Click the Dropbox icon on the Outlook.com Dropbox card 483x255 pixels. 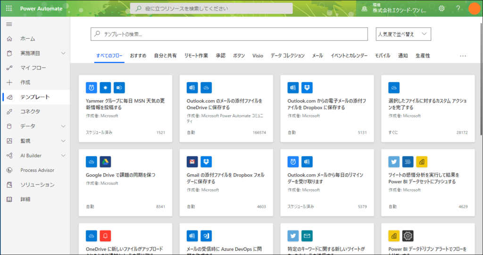click(307, 87)
